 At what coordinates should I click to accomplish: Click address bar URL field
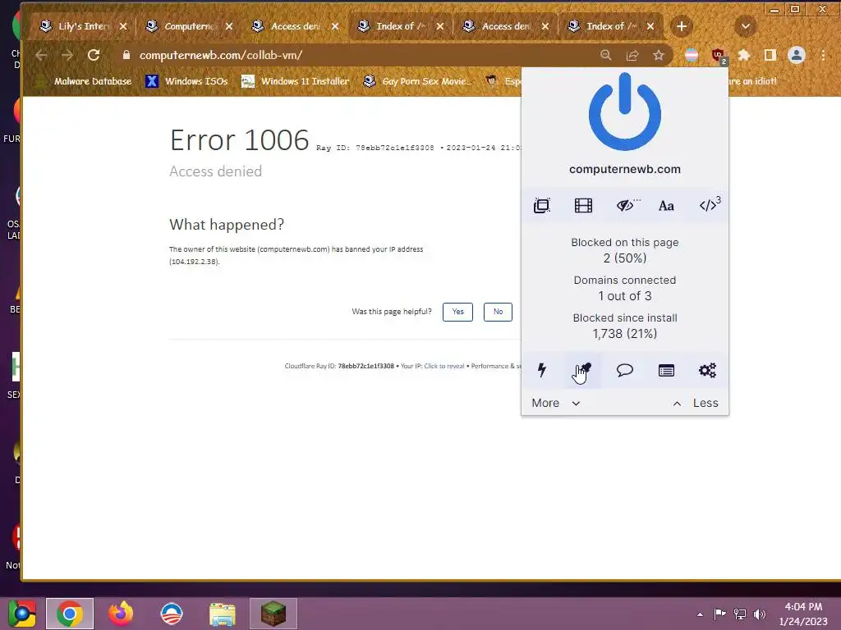(365, 55)
